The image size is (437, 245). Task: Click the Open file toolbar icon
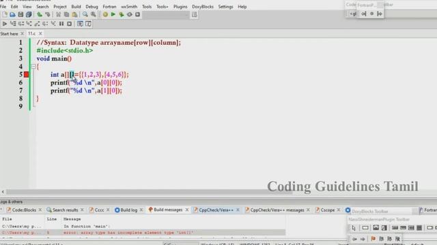tap(12, 14)
